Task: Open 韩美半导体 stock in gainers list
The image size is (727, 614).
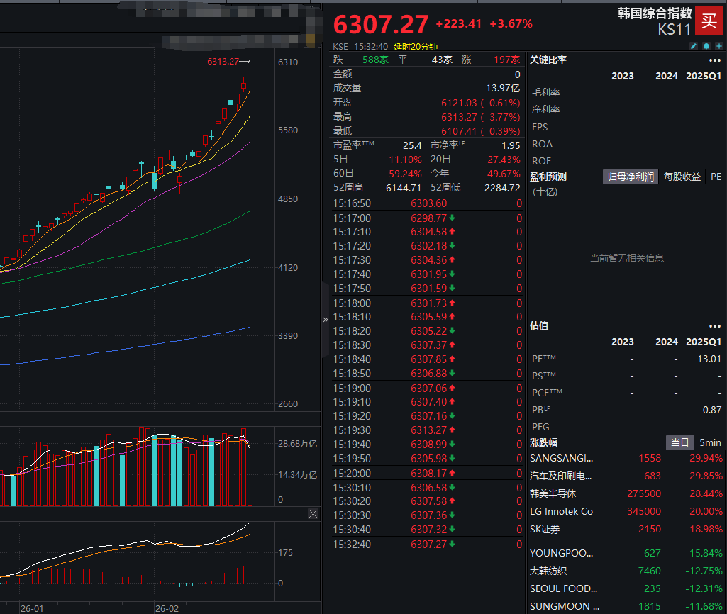Action: [553, 493]
